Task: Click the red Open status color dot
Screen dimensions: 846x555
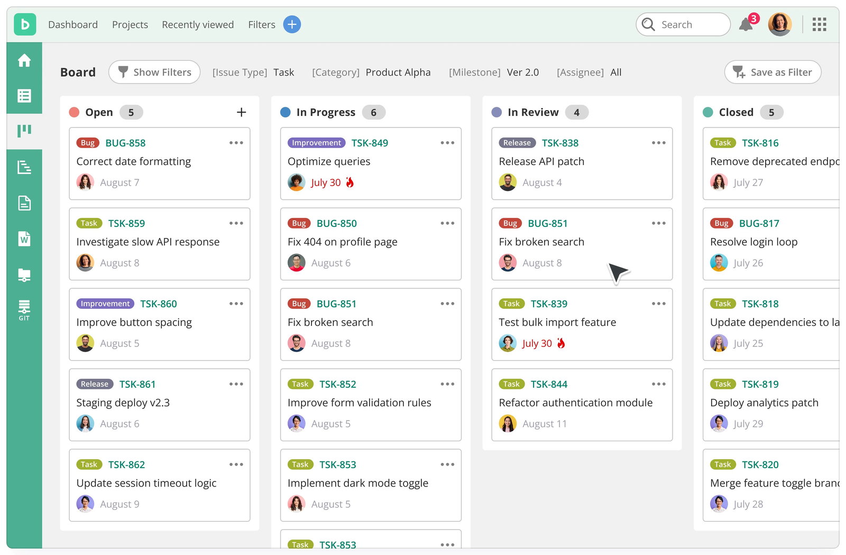Action: tap(73, 112)
